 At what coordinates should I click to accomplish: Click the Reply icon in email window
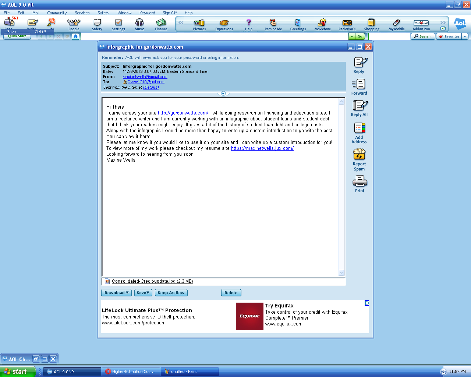[x=359, y=65]
